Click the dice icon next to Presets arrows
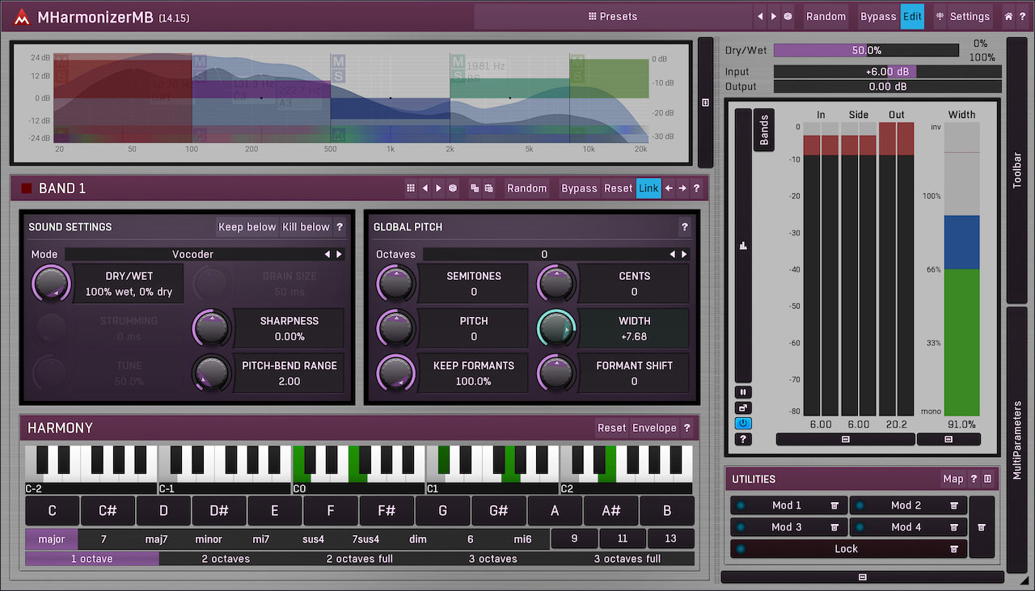 (788, 16)
